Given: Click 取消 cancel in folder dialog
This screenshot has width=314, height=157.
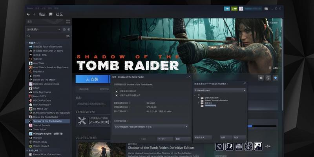Looking at the screenshot, I should coord(239,138).
